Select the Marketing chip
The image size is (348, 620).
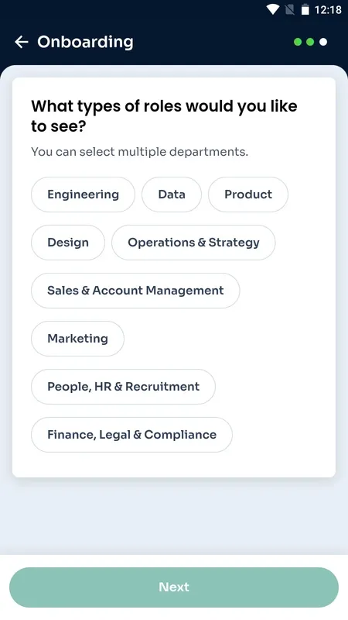point(78,339)
